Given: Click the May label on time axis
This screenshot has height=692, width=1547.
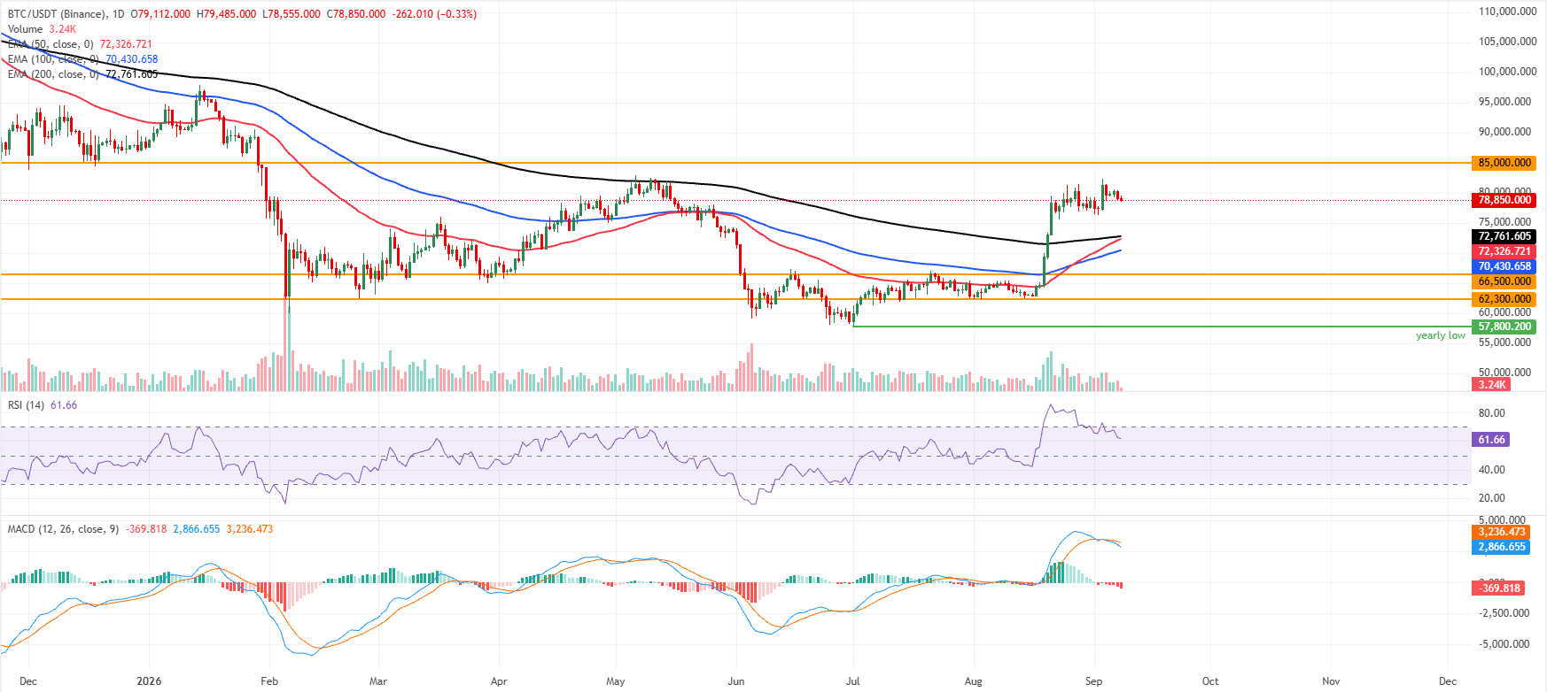Looking at the screenshot, I should pos(616,681).
